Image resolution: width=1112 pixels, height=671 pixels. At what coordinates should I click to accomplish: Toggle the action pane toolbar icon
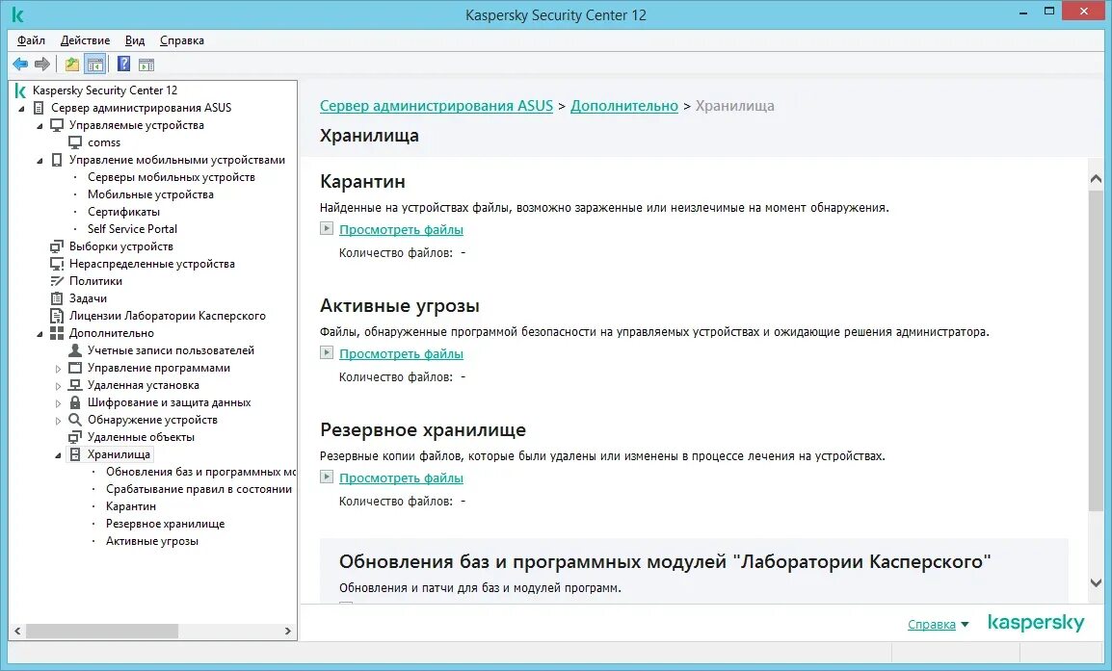coord(146,65)
